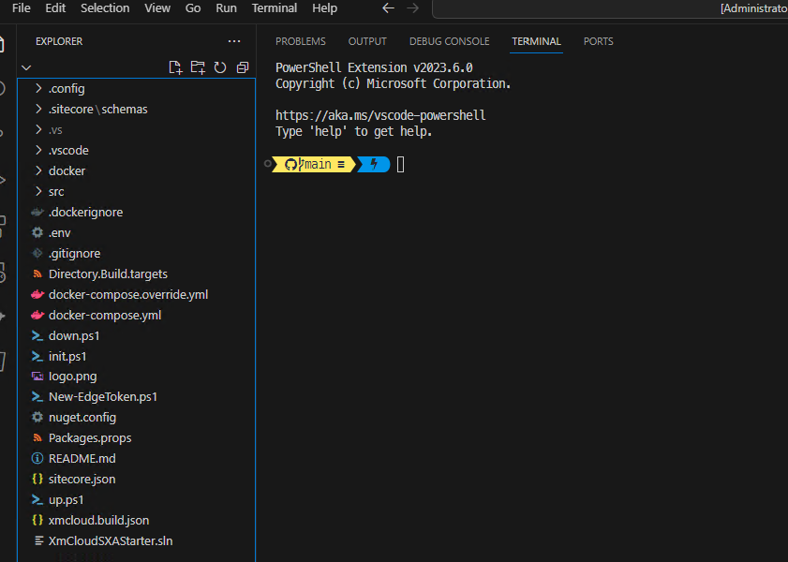The height and width of the screenshot is (562, 788).
Task: Collapse all folders in Explorer
Action: [243, 67]
